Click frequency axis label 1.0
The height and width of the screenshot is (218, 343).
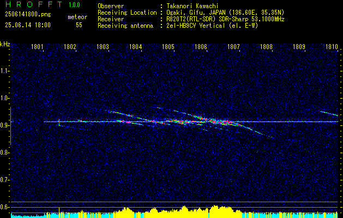(5, 98)
